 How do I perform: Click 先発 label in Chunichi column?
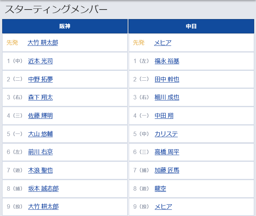click(139, 43)
